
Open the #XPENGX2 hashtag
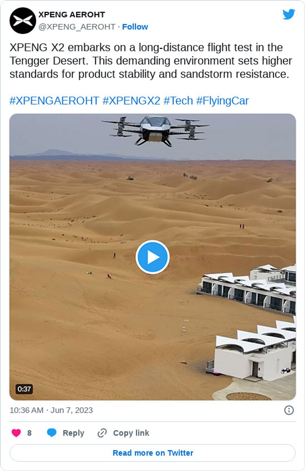[x=131, y=101]
